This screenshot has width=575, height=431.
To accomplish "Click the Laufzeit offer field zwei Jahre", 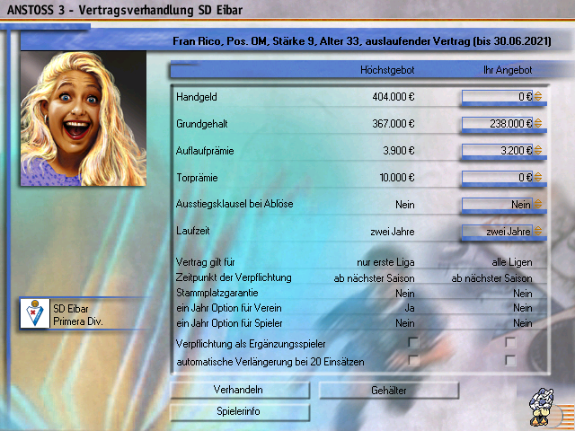I will pyautogui.click(x=497, y=232).
